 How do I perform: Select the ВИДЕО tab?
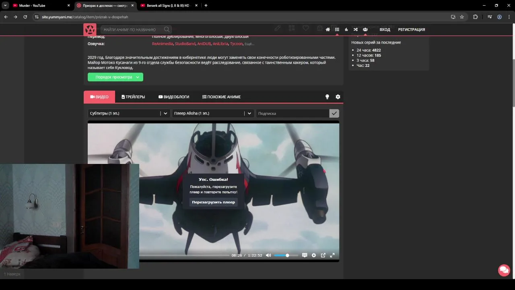(x=99, y=97)
